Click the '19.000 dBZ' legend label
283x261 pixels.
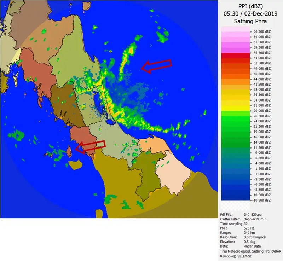(262, 132)
